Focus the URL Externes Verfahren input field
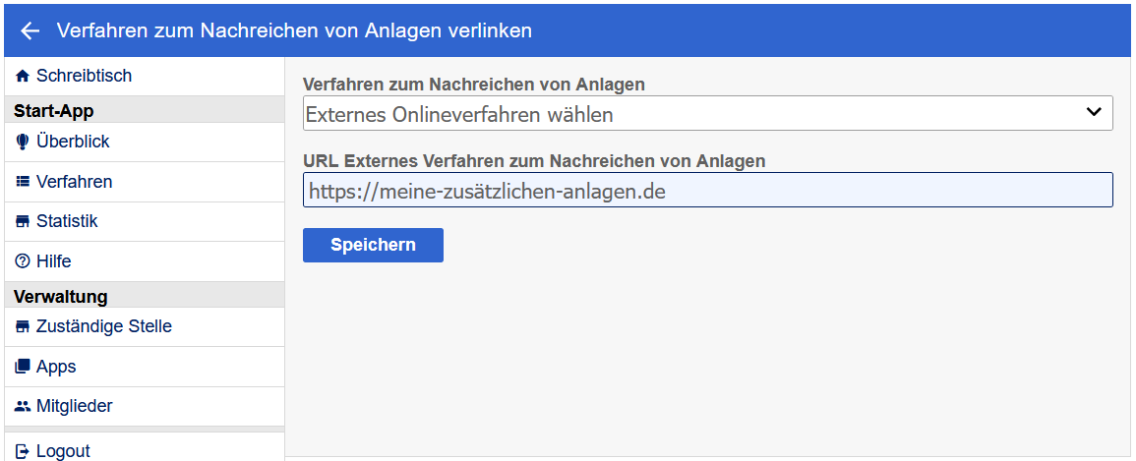 [x=707, y=191]
